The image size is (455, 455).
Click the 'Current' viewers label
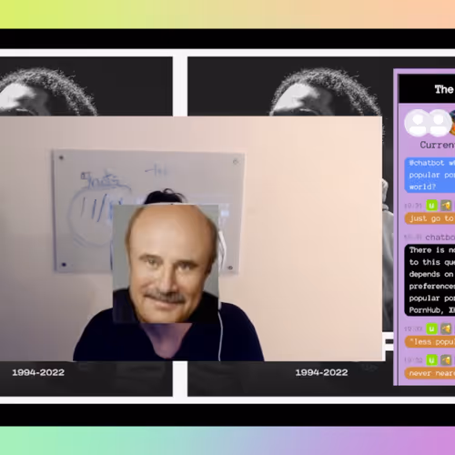(437, 145)
